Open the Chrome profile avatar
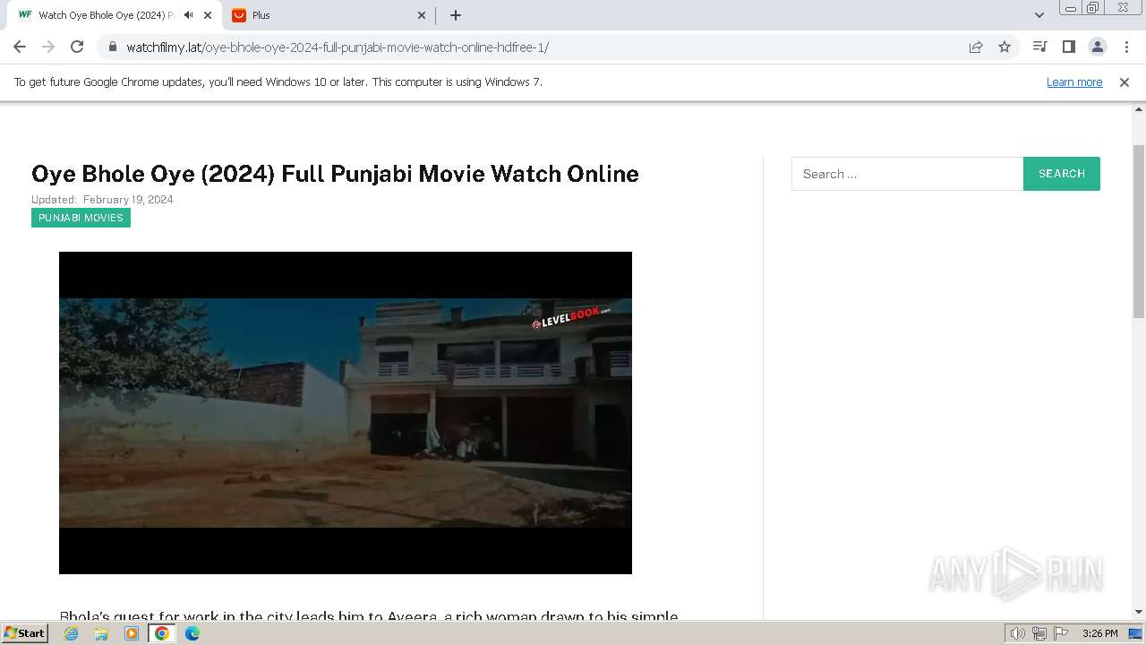This screenshot has height=645, width=1146. click(x=1097, y=47)
